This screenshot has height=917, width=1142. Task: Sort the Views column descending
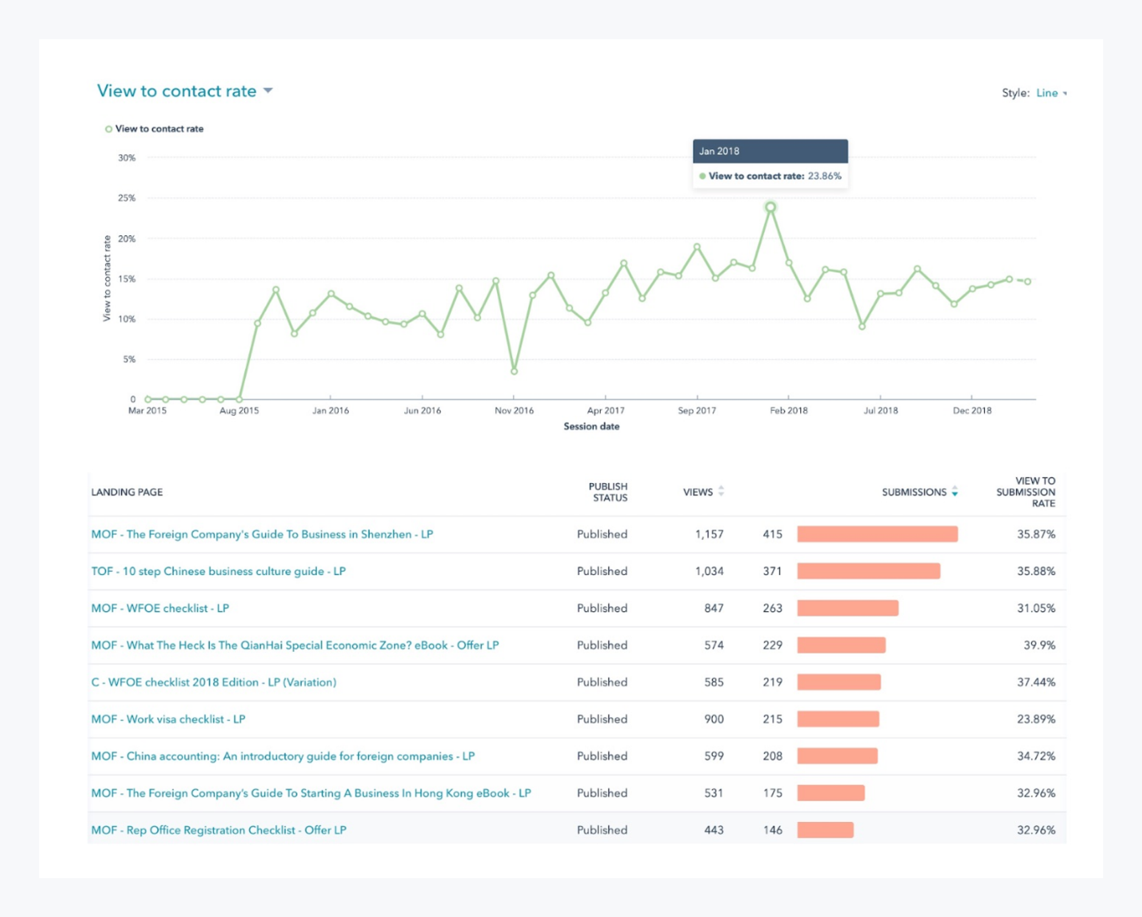tap(721, 495)
